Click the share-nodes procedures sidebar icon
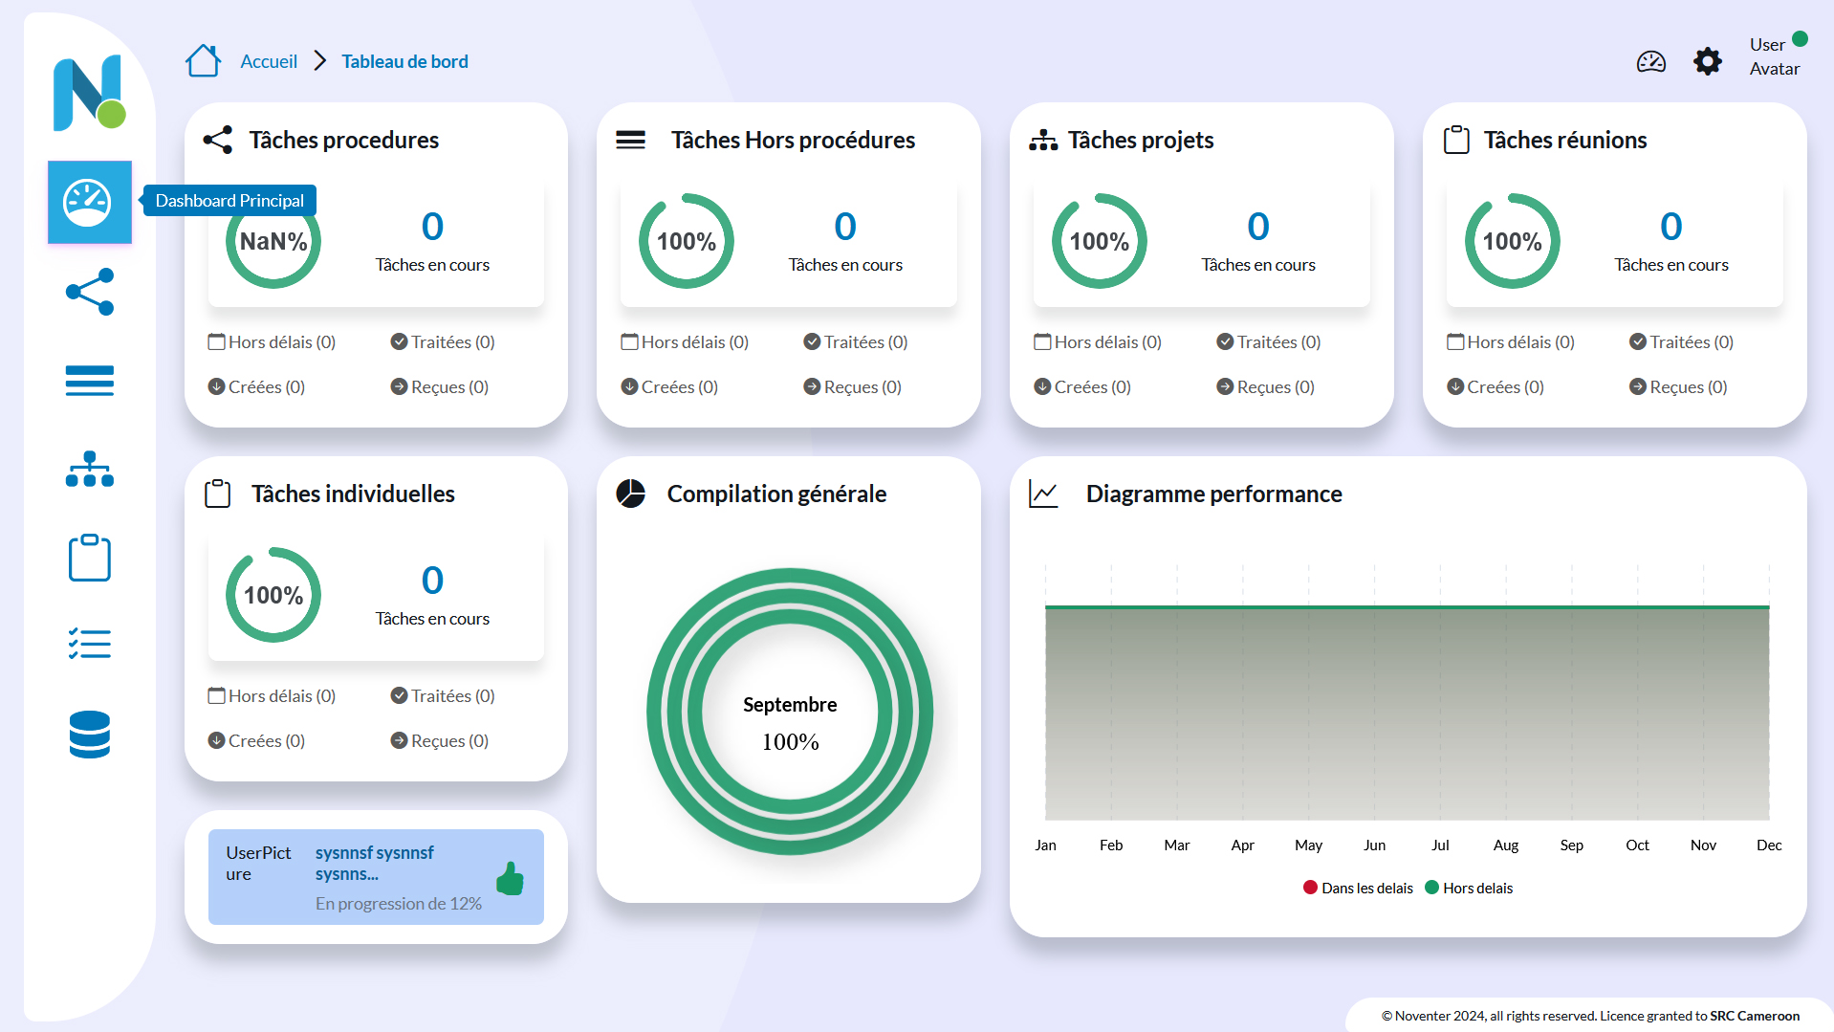 pyautogui.click(x=89, y=292)
